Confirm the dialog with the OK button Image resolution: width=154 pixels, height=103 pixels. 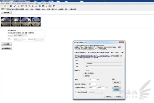point(109,97)
